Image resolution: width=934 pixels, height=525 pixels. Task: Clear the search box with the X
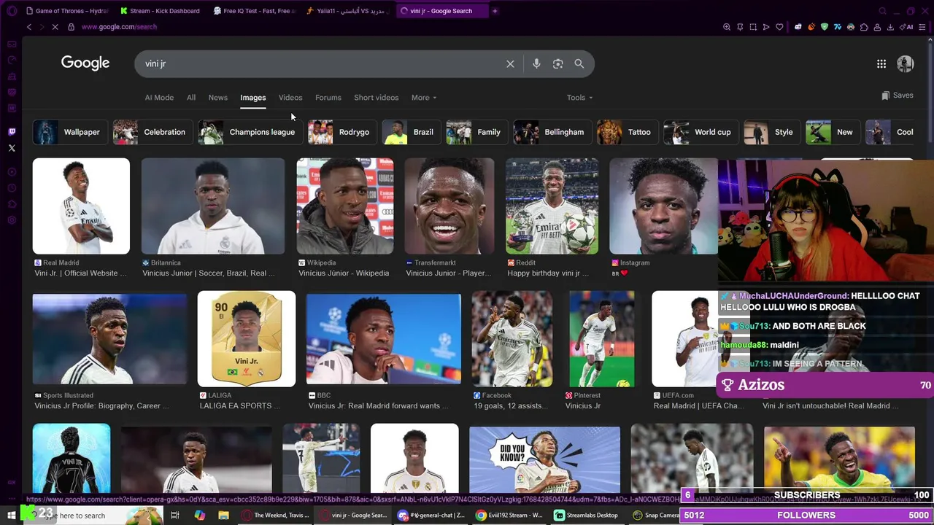tap(510, 63)
